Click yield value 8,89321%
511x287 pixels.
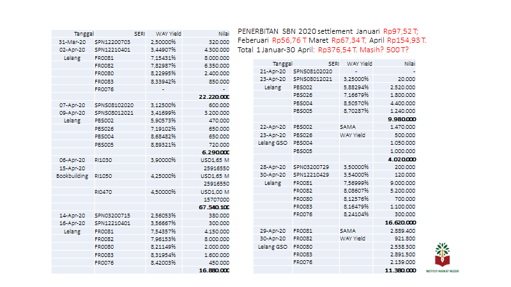[163, 145]
